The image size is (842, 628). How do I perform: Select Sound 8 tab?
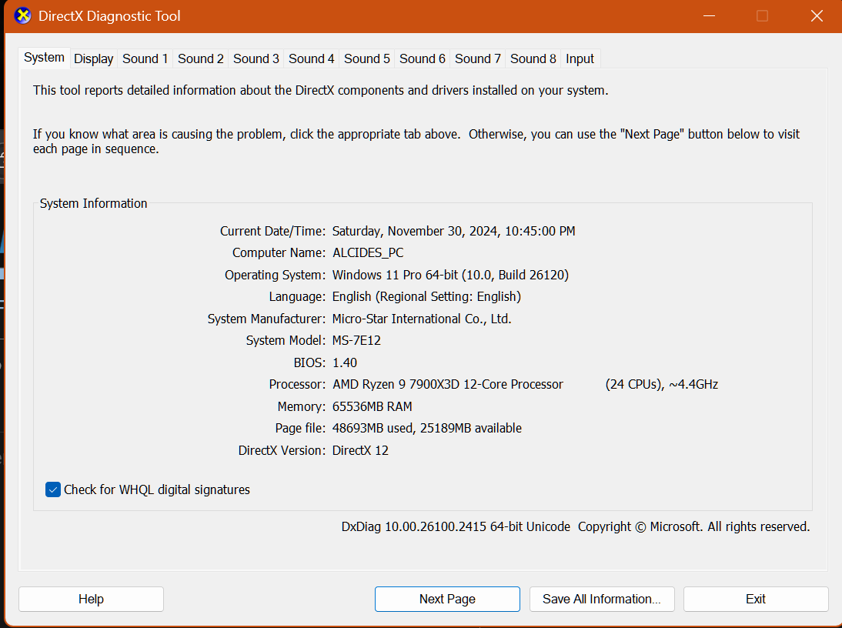tap(533, 58)
